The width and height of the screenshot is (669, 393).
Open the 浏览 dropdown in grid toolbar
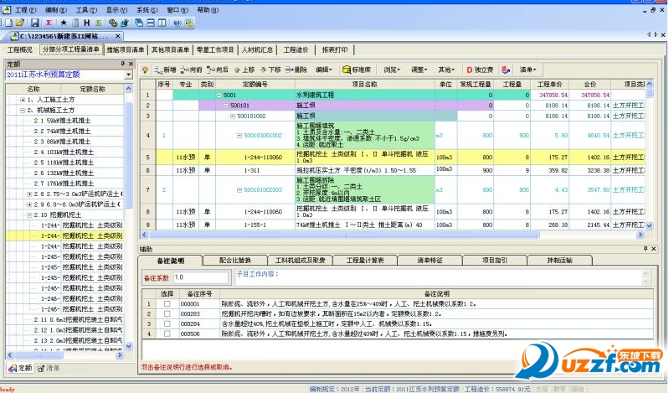pyautogui.click(x=392, y=70)
